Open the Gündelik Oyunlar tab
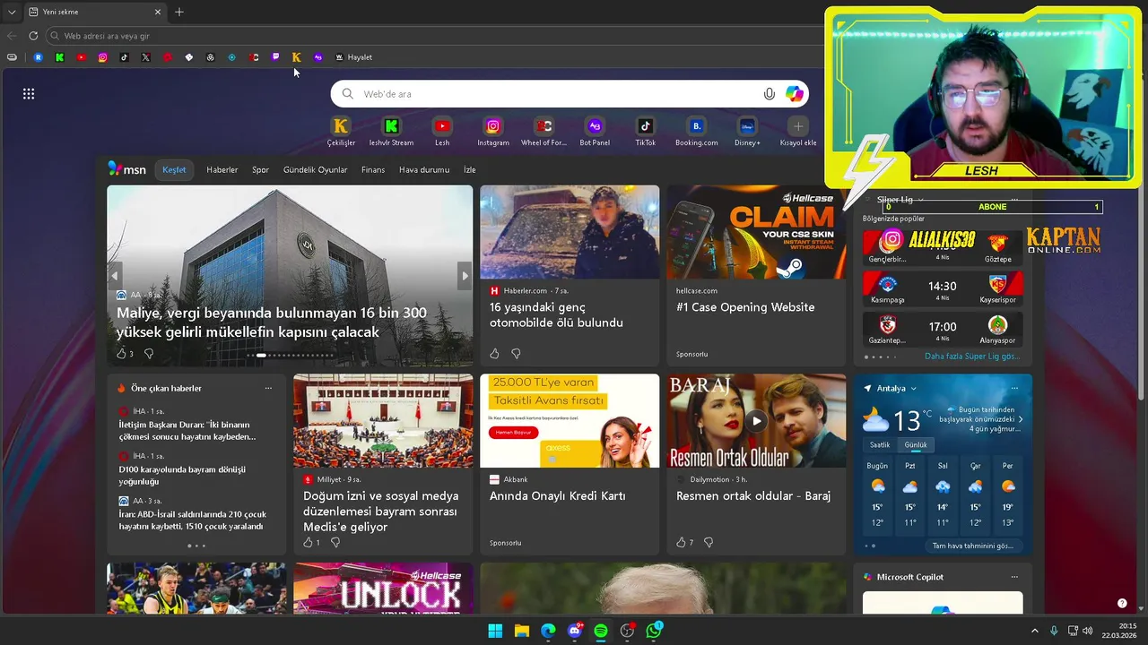 point(315,169)
